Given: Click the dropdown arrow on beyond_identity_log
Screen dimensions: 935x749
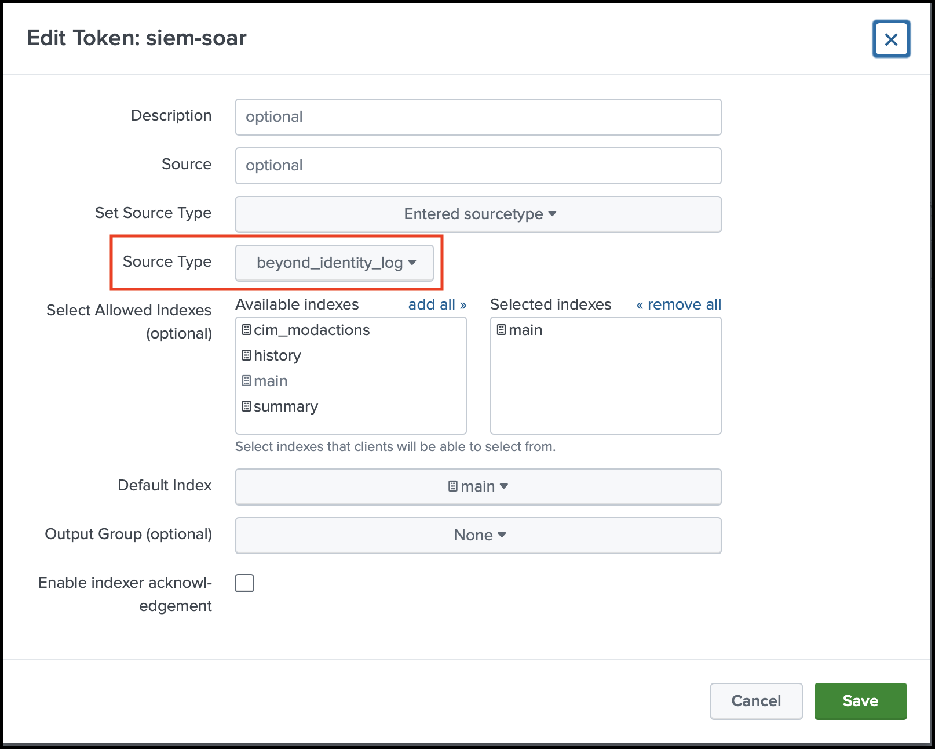Looking at the screenshot, I should tap(412, 263).
